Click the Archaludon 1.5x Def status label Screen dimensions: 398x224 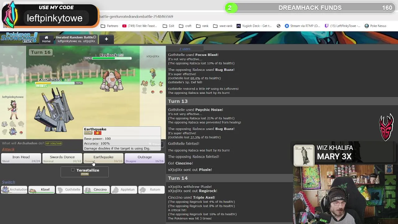pyautogui.click(x=42, y=86)
